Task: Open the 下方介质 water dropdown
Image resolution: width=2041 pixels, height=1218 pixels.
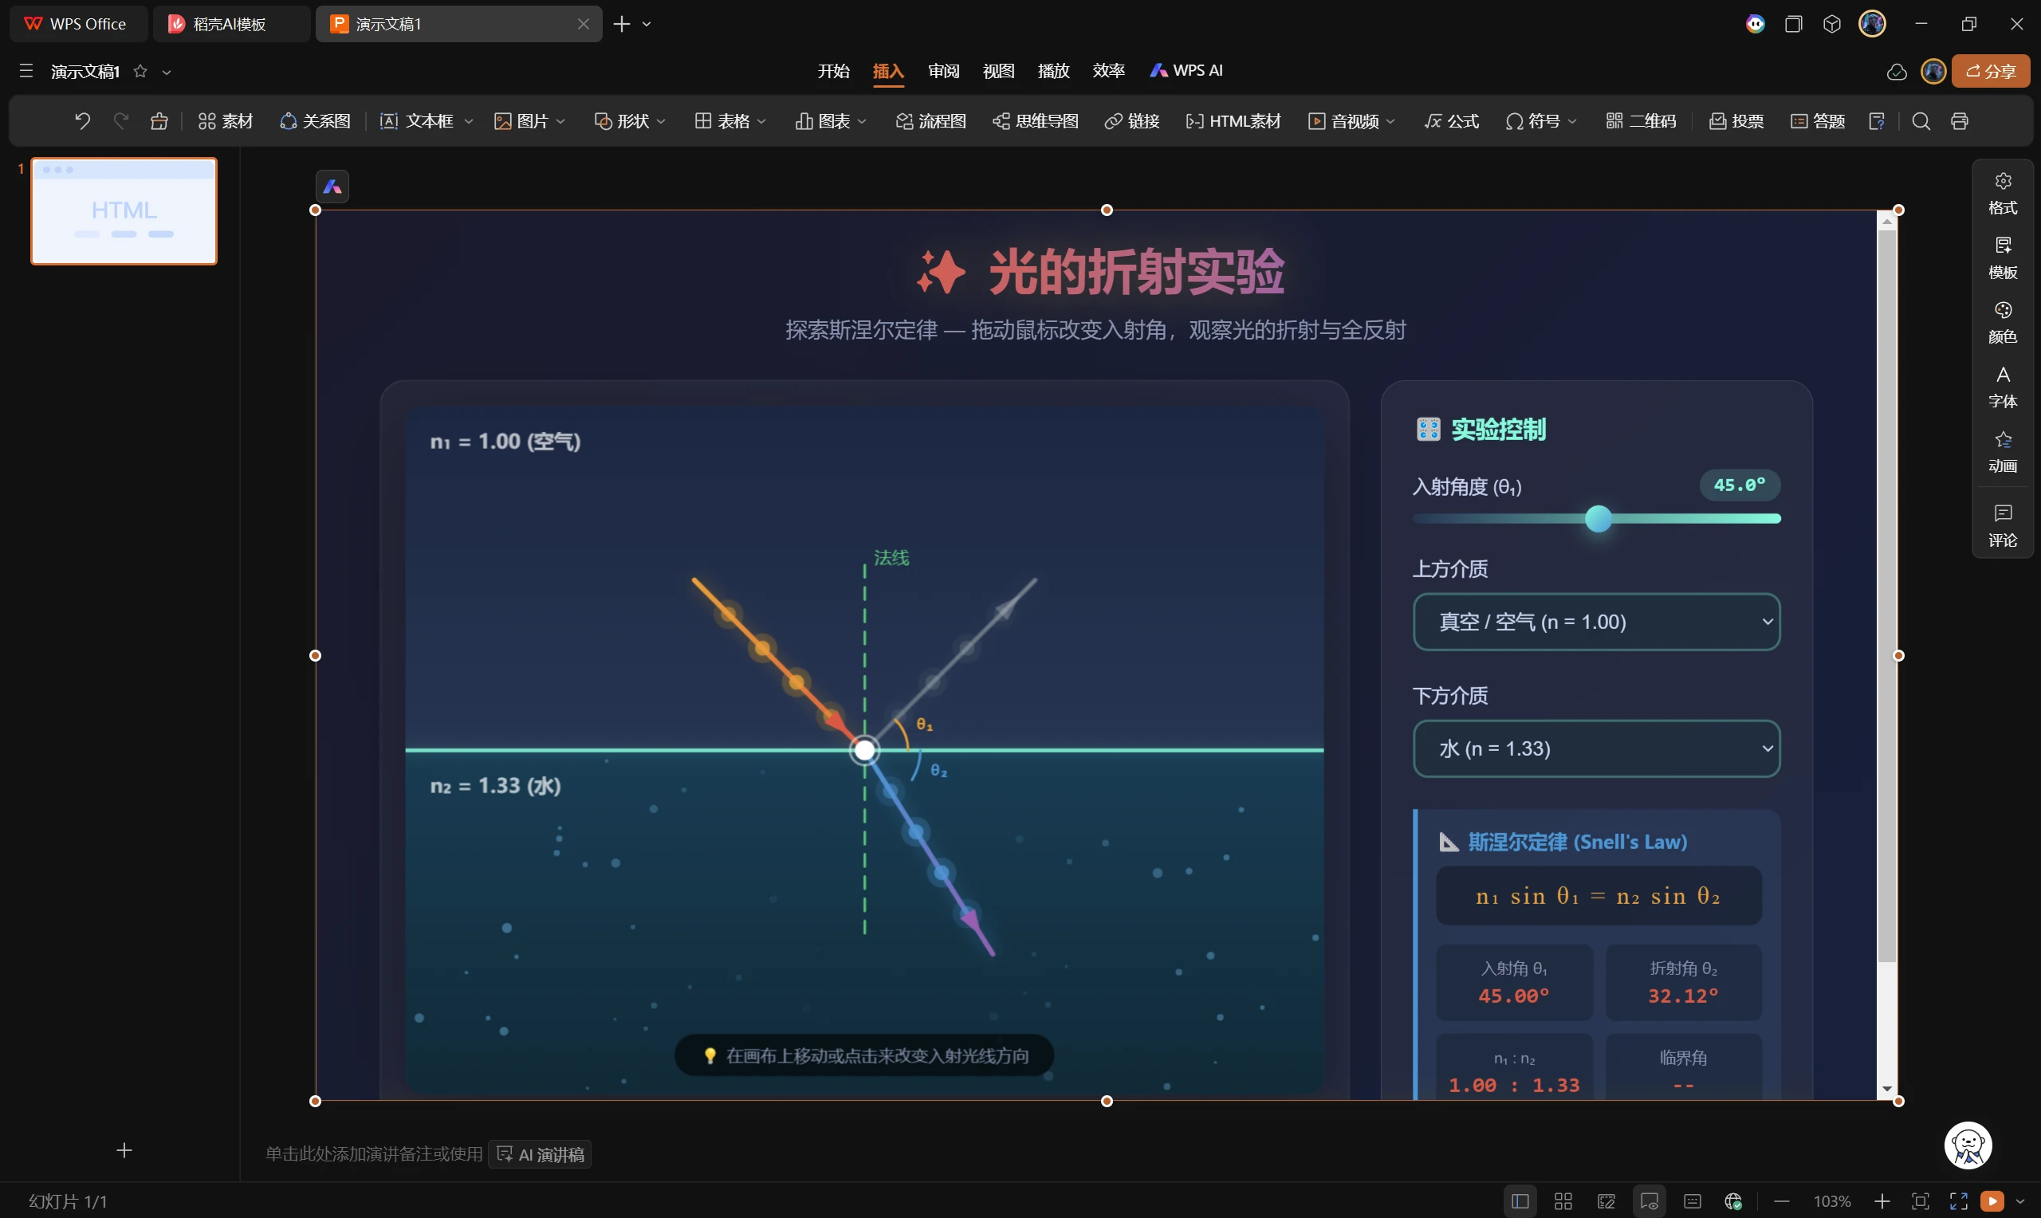Action: (x=1596, y=748)
